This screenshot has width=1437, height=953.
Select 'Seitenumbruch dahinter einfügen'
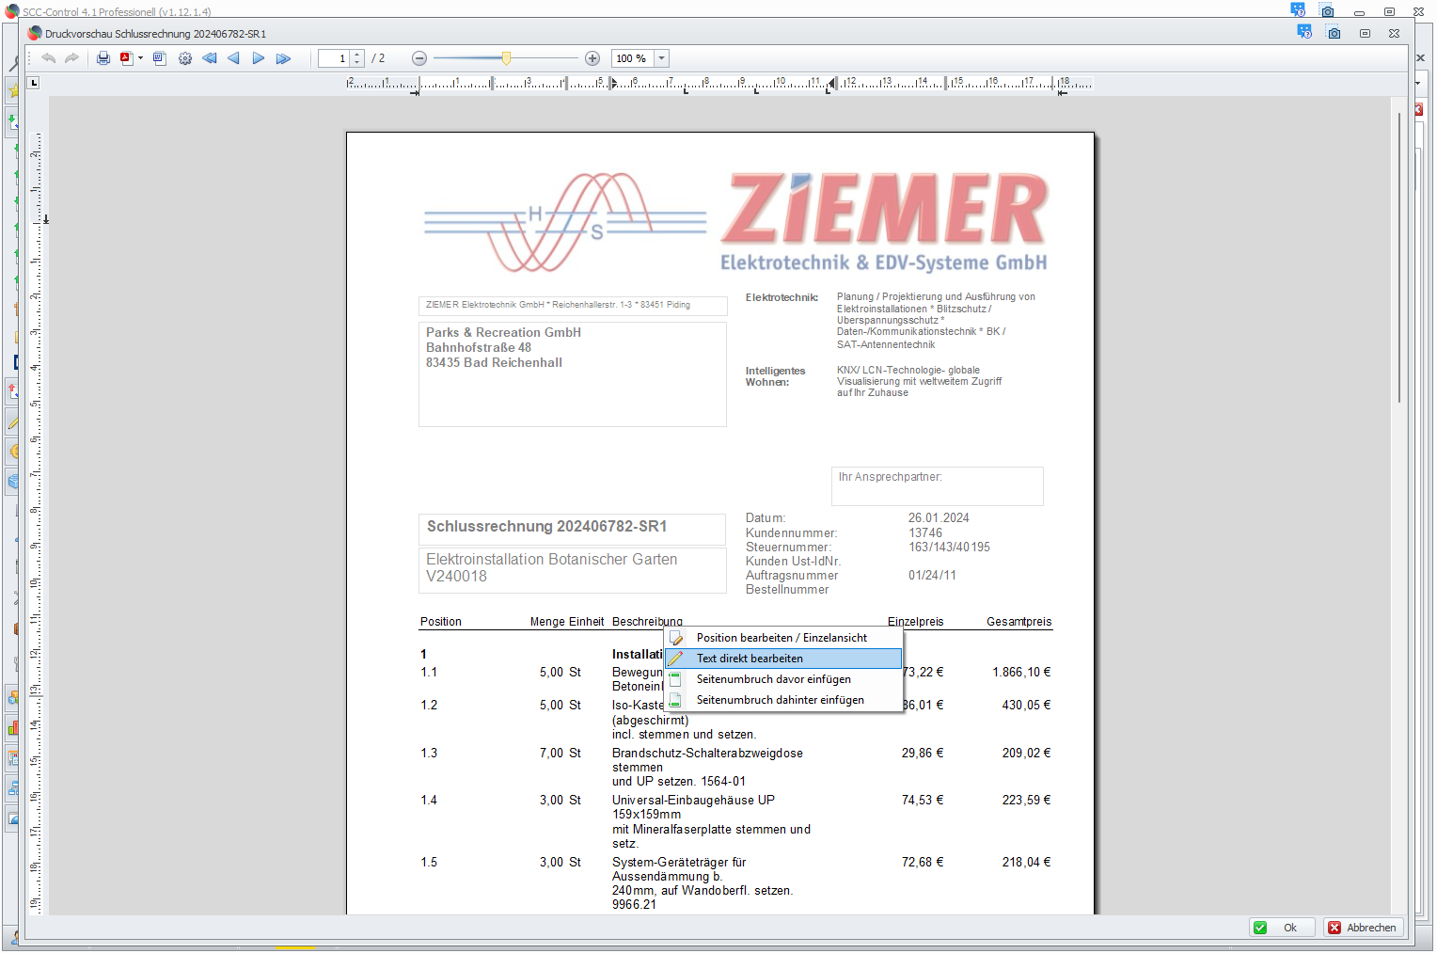pyautogui.click(x=780, y=700)
